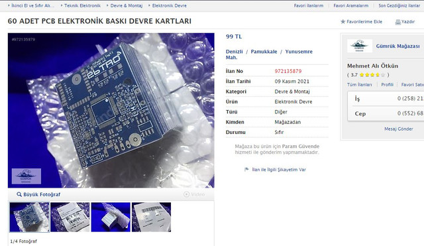This screenshot has height=246, width=424.
Task: Report via İlan ile İlgili Şikayetim Var
Action: 279,170
